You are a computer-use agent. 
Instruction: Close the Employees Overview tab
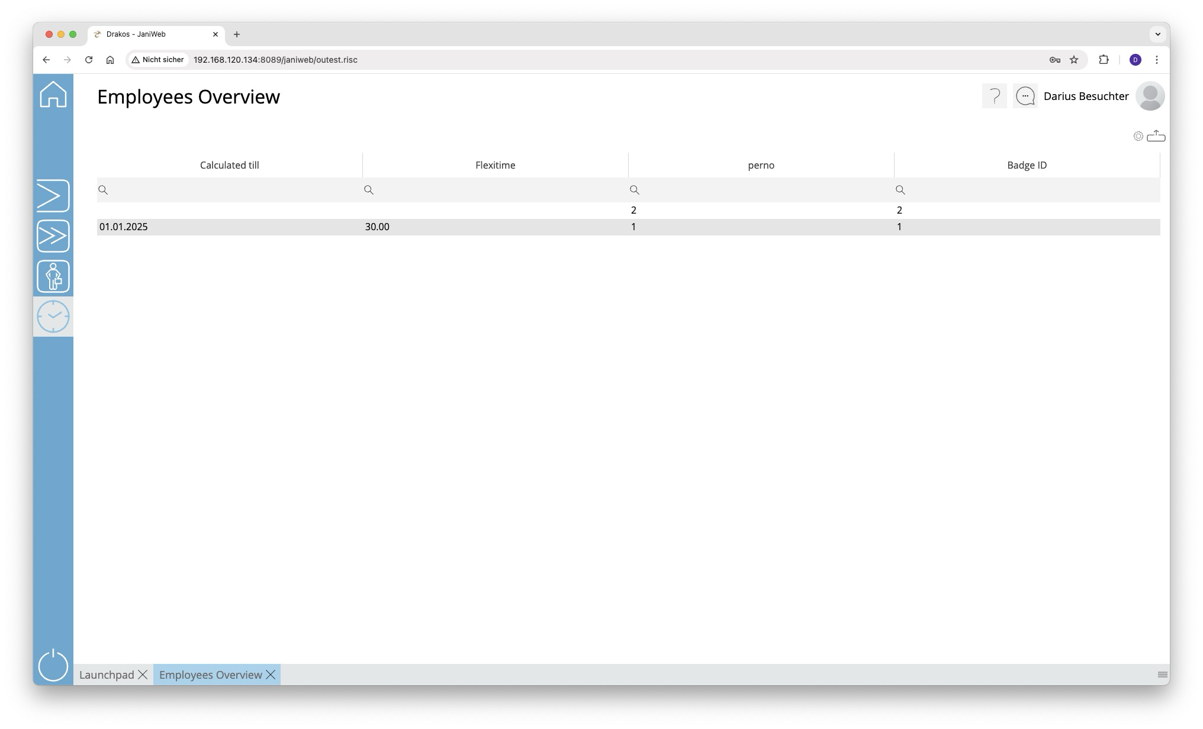pos(271,675)
